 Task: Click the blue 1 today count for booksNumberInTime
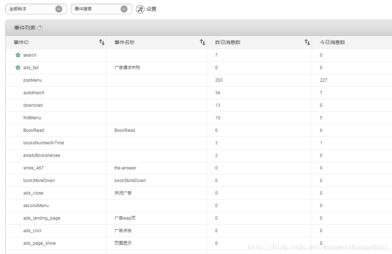[x=321, y=143]
